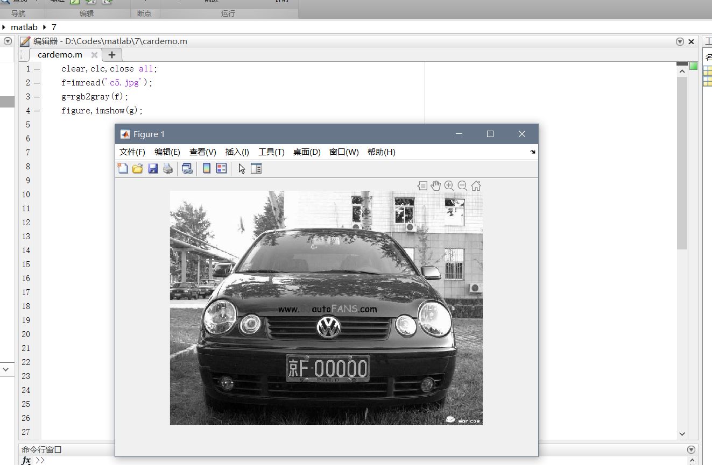Save the figure with the floppy disk icon
The width and height of the screenshot is (712, 465).
pos(153,168)
